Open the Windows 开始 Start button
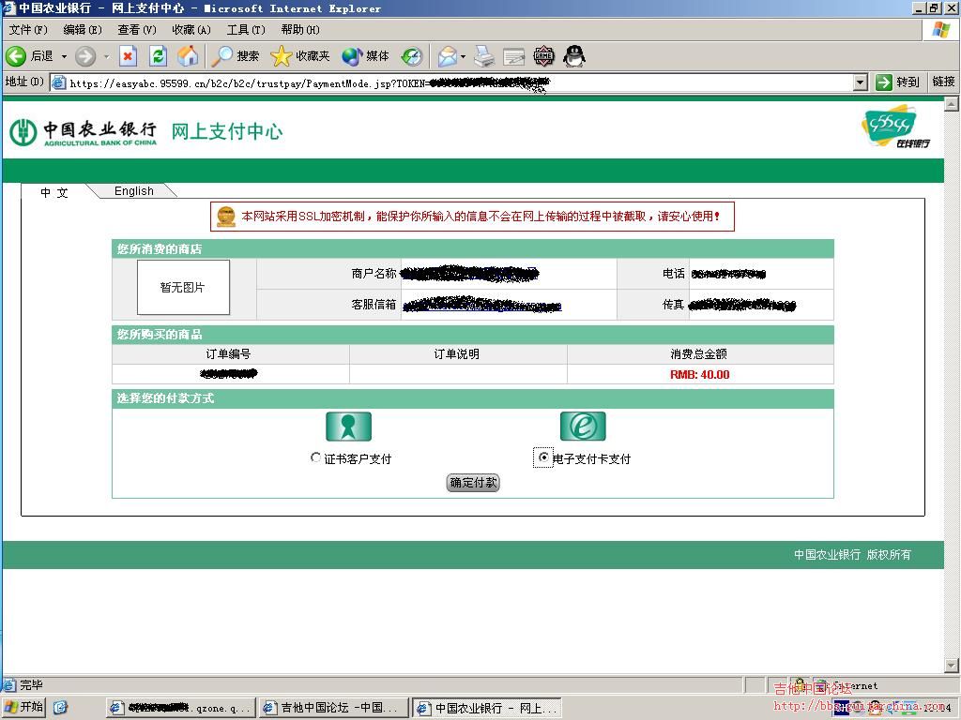 (24, 707)
